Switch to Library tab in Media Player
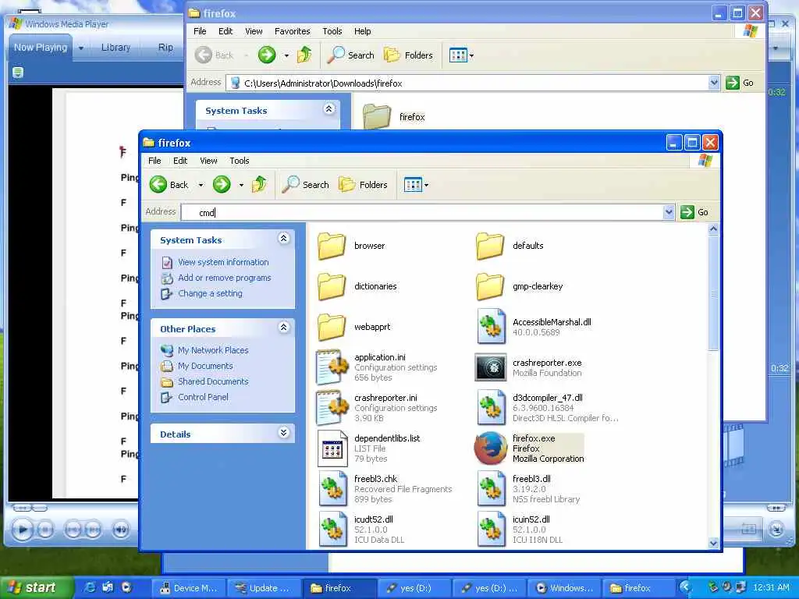Image resolution: width=799 pixels, height=599 pixels. (x=115, y=48)
